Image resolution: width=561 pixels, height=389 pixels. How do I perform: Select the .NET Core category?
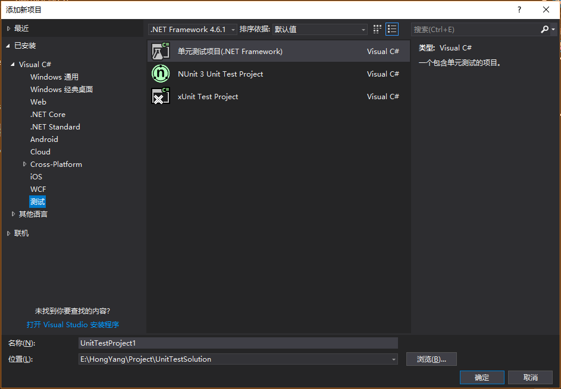pos(48,114)
